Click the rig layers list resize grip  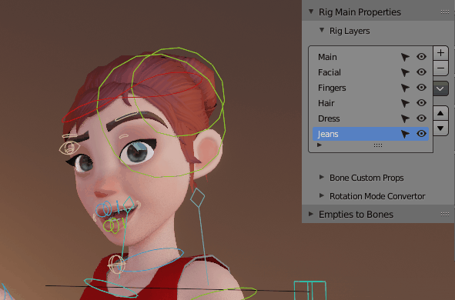click(x=378, y=145)
